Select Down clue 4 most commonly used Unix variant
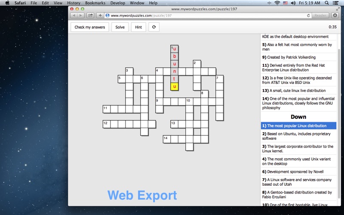The width and height of the screenshot is (344, 215). [x=298, y=161]
